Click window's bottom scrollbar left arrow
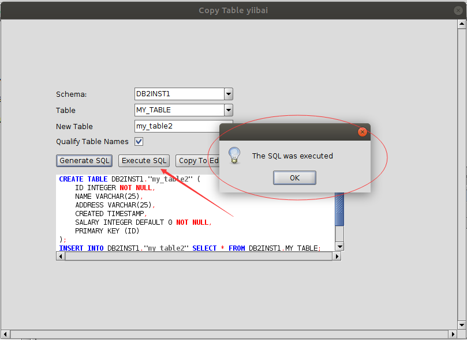Screen dimensions: 467x340 [5, 334]
